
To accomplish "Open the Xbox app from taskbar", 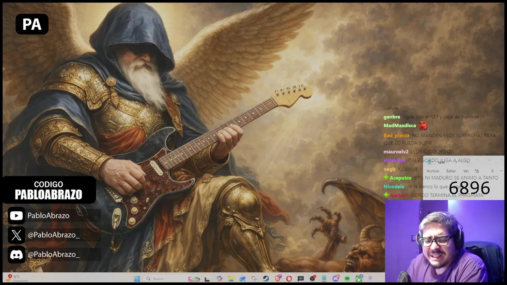I will [359, 279].
